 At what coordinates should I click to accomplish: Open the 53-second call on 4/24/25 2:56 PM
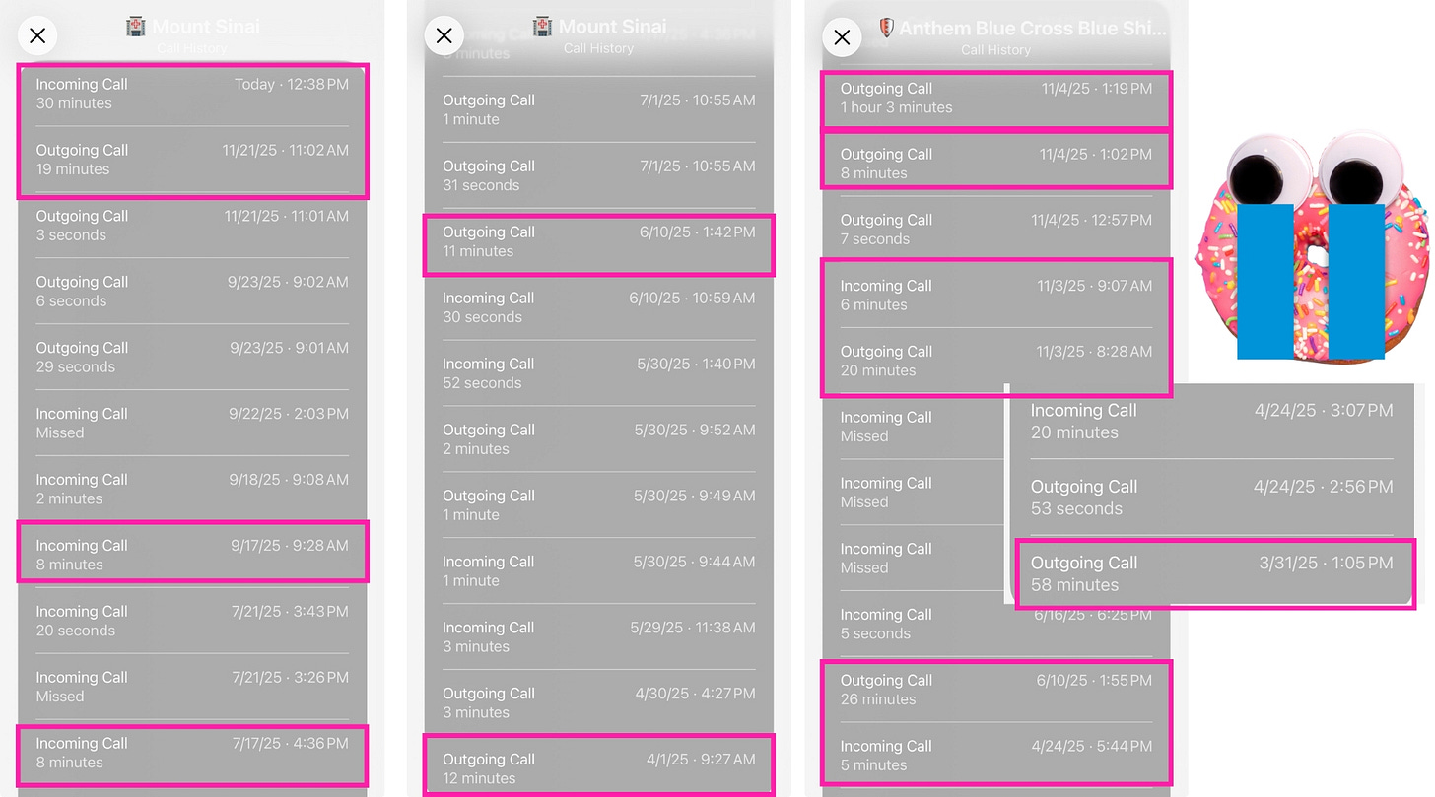(1212, 498)
